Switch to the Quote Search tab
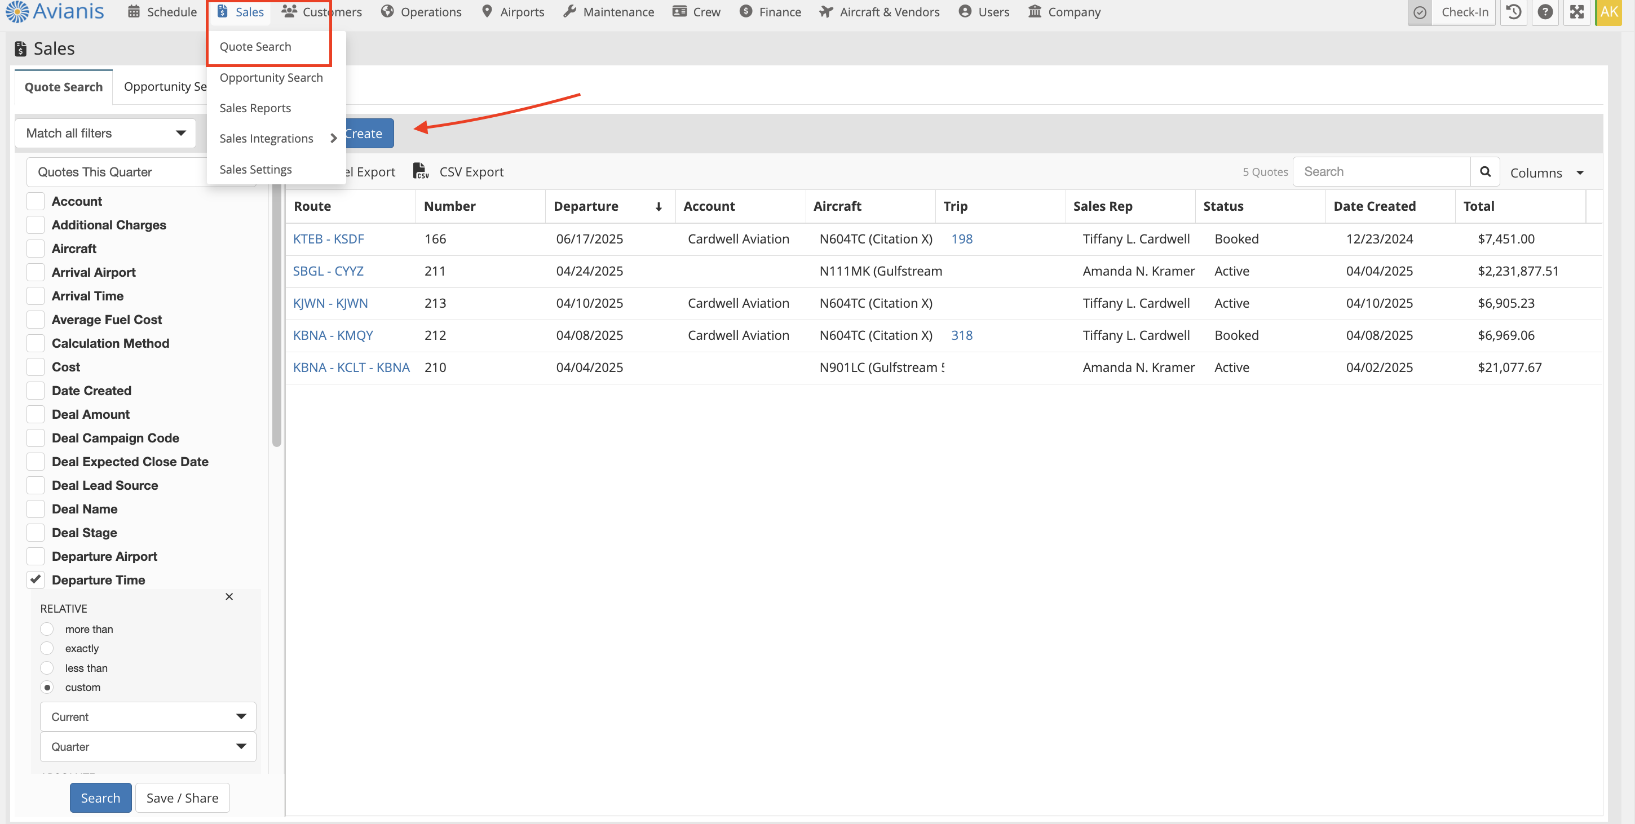 [x=64, y=87]
